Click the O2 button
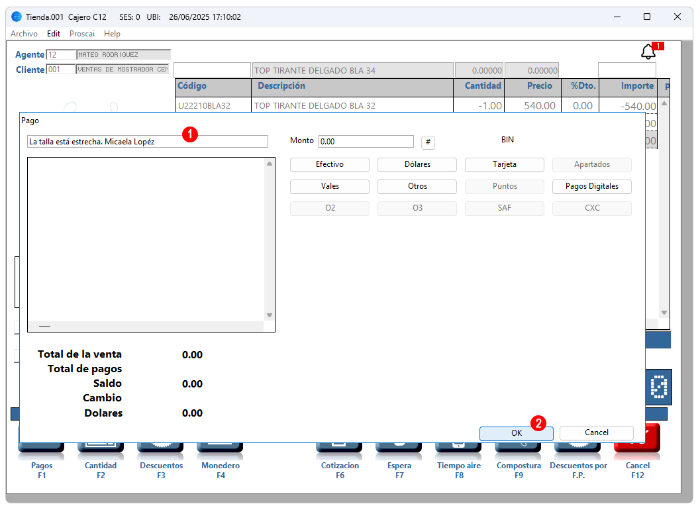Screen dimensions: 700x508 pyautogui.click(x=329, y=208)
